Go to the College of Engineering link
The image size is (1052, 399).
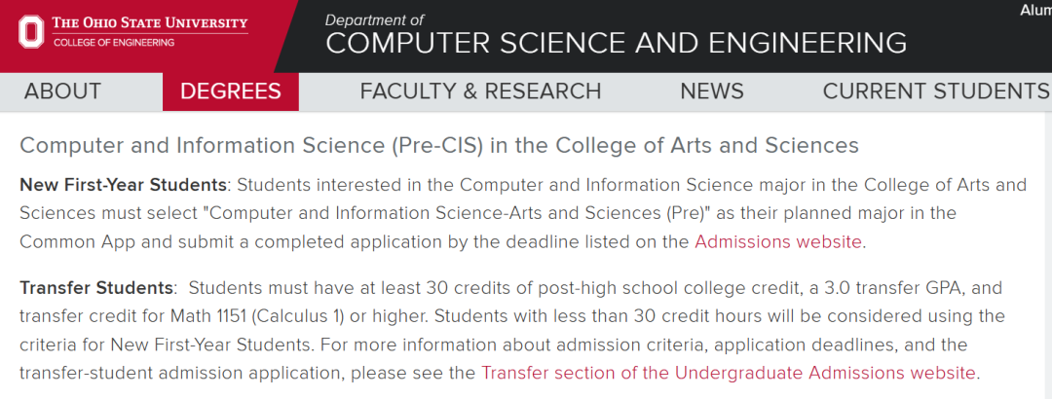click(x=114, y=43)
